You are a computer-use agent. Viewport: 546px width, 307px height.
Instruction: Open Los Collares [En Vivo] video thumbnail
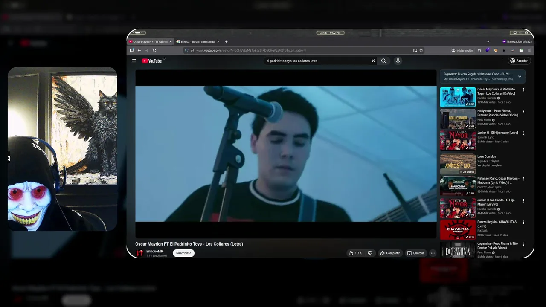pyautogui.click(x=458, y=97)
